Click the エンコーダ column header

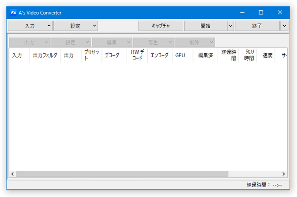160,55
